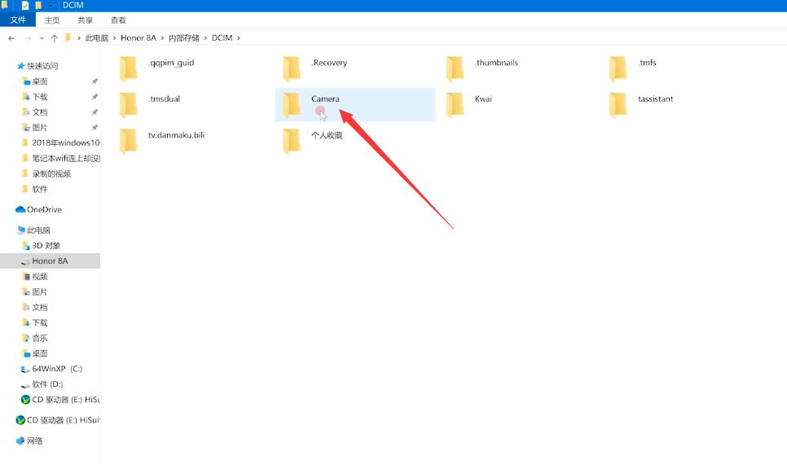The height and width of the screenshot is (464, 787).
Task: Select 下载 under quick access
Action: tap(40, 97)
